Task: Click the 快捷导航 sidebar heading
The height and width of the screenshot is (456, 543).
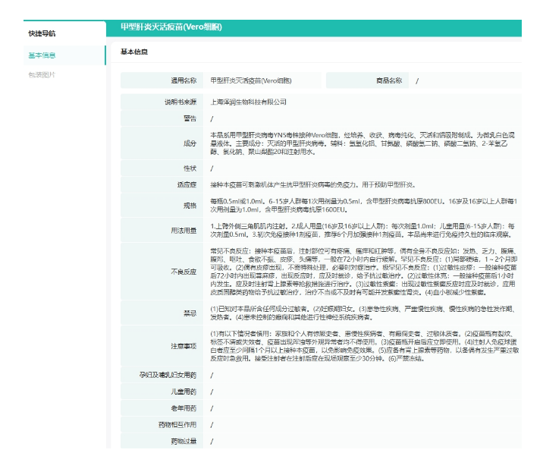Action: (42, 34)
